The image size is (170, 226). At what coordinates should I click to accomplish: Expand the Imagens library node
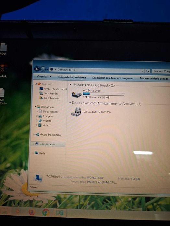[37, 116]
